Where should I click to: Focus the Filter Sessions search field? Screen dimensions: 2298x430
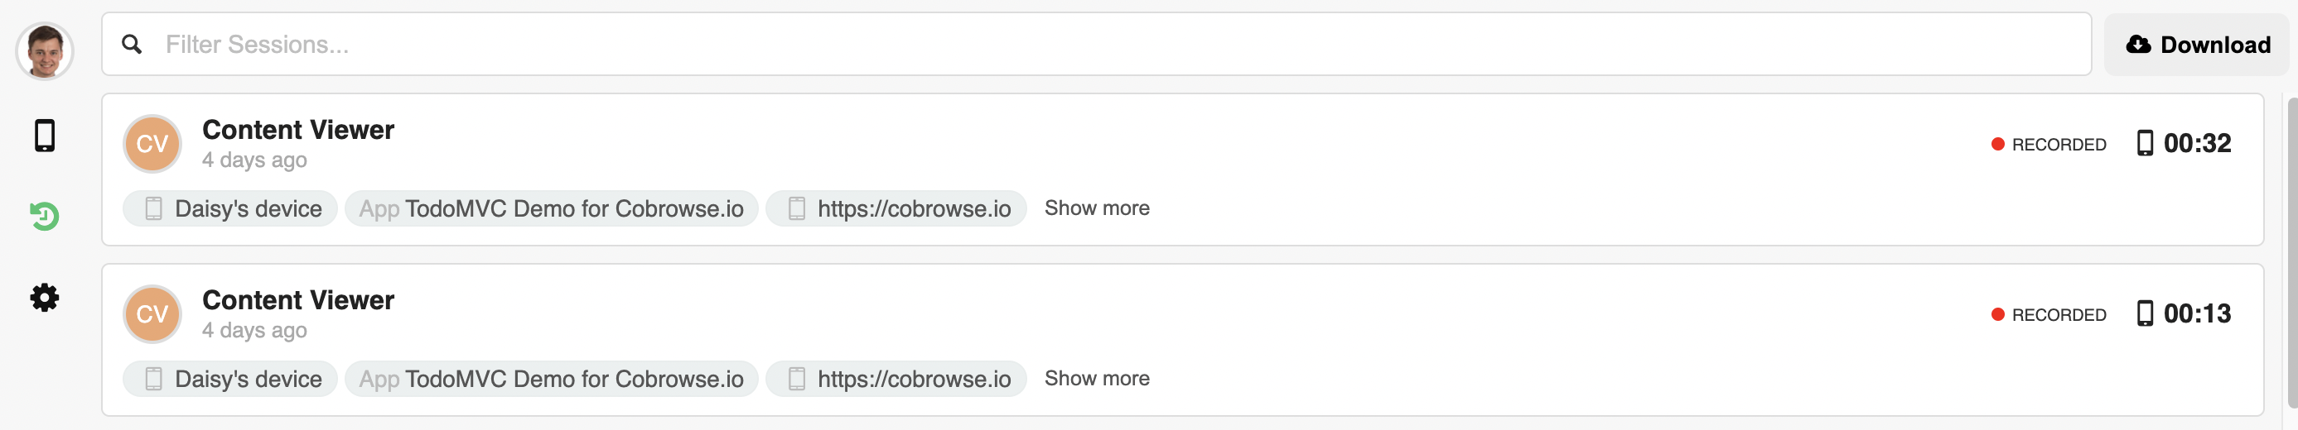coord(1096,45)
